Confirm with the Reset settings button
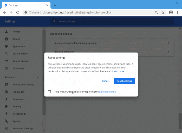 click(124, 81)
